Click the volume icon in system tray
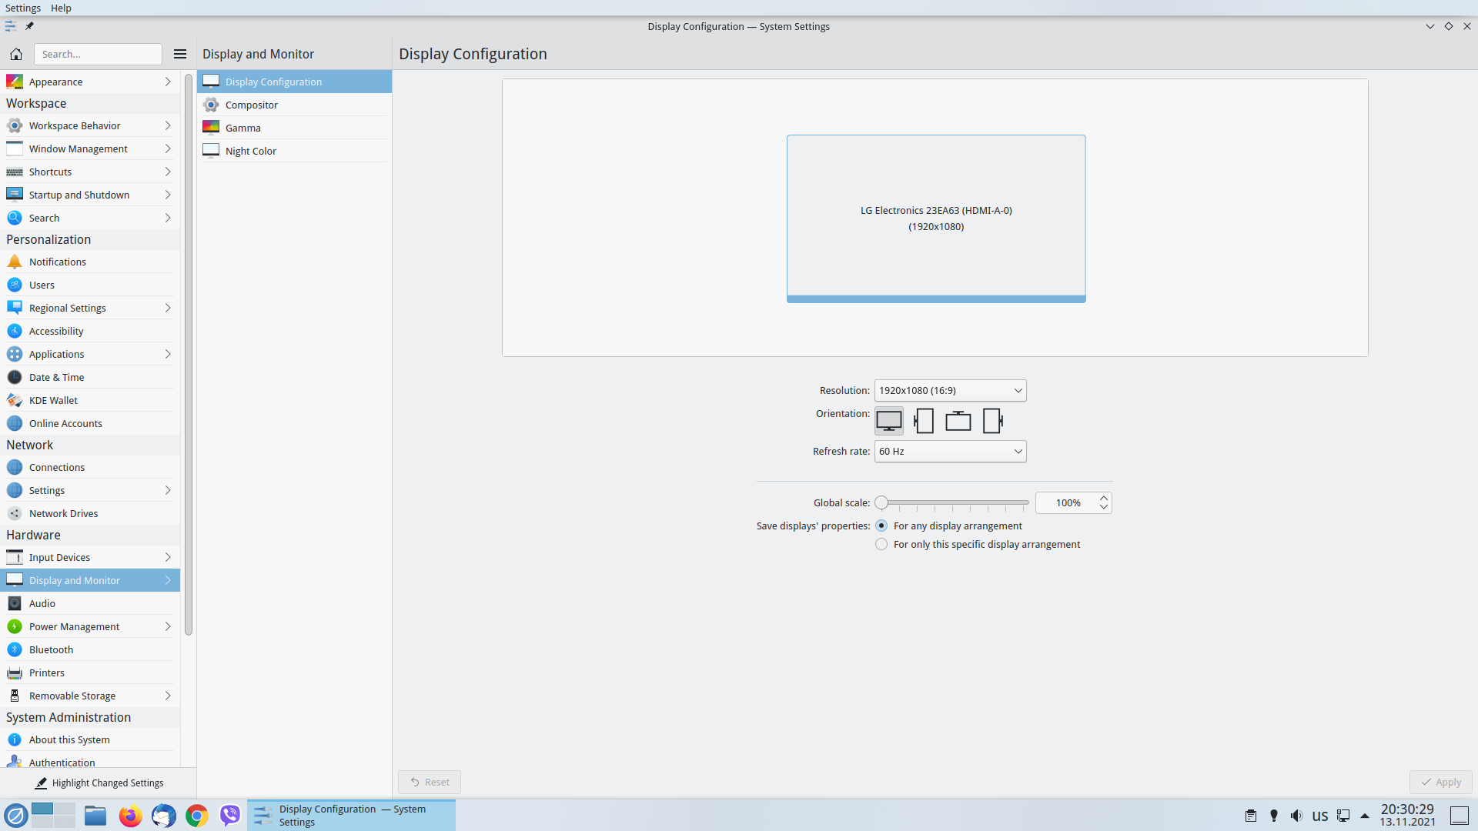 point(1296,816)
